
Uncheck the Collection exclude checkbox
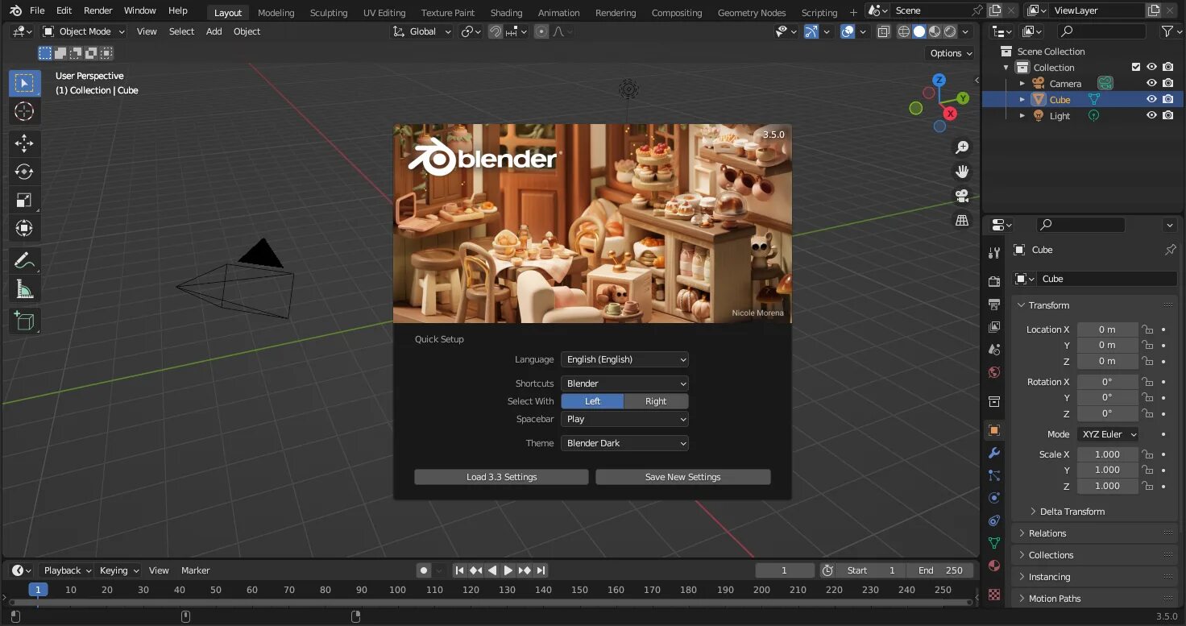click(1136, 67)
